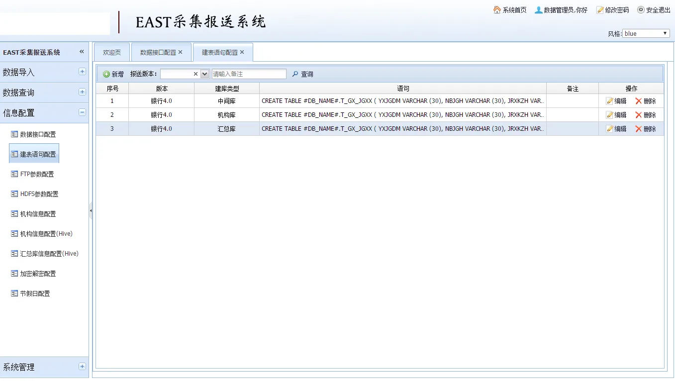This screenshot has height=381, width=675.
Task: Delete row 2 机构库 statement
Action: click(646, 115)
